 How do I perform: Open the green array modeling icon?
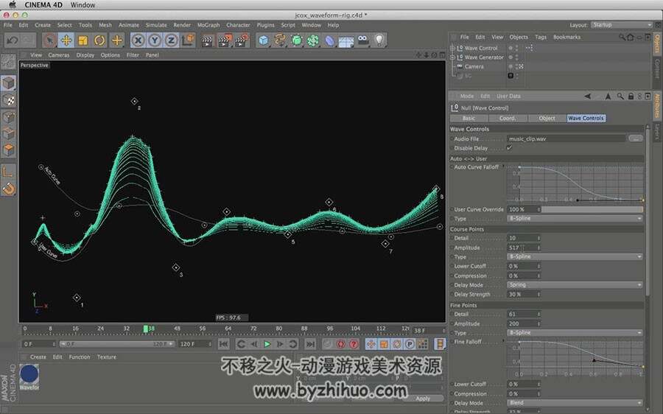click(313, 41)
